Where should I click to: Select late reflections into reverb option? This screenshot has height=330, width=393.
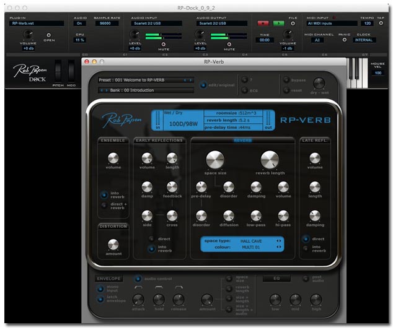coord(306,248)
